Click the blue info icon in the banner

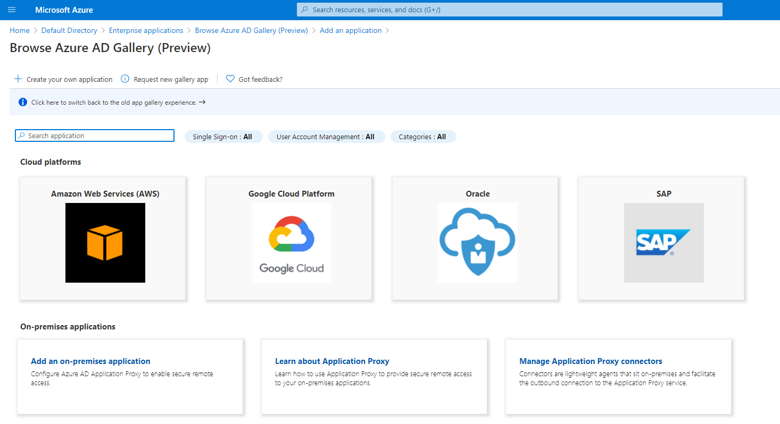click(23, 103)
